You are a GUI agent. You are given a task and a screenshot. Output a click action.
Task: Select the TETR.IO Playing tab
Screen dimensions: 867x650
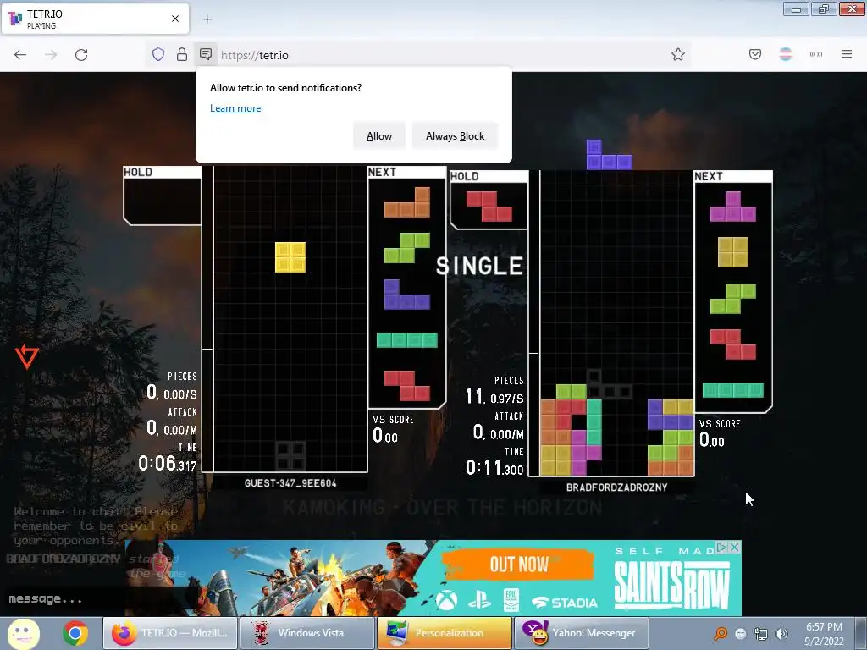[x=95, y=19]
